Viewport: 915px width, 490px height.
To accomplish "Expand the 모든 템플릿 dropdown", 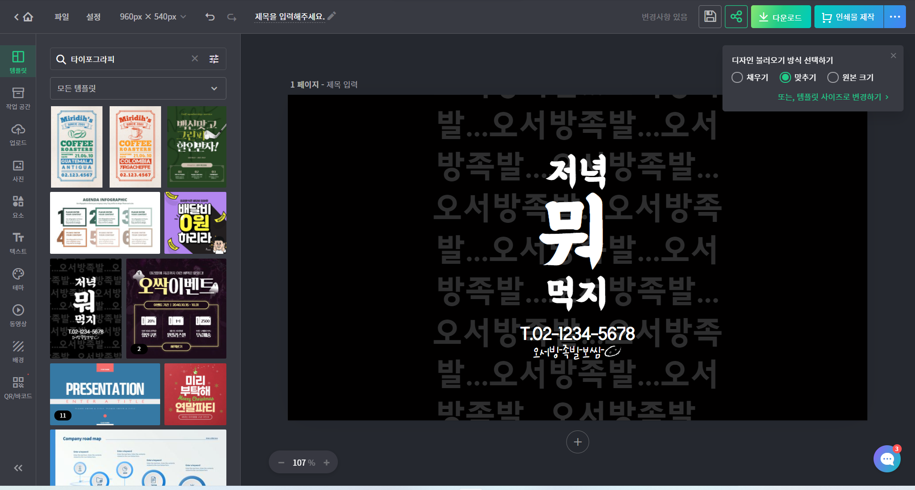I will pyautogui.click(x=138, y=89).
